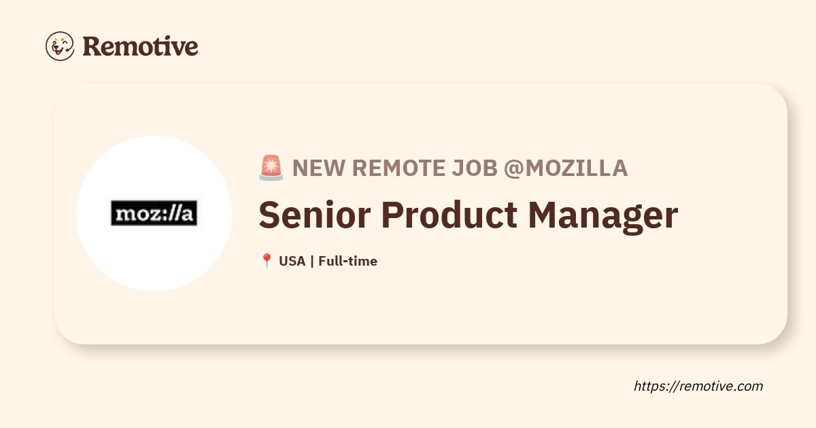Click the @MOZILLA company mention
816x428 pixels.
565,168
